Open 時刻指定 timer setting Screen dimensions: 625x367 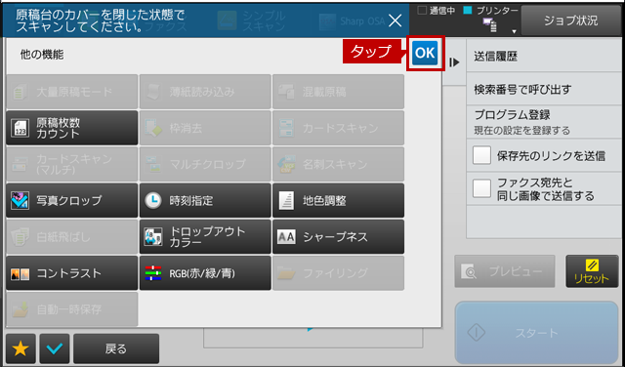(x=205, y=200)
